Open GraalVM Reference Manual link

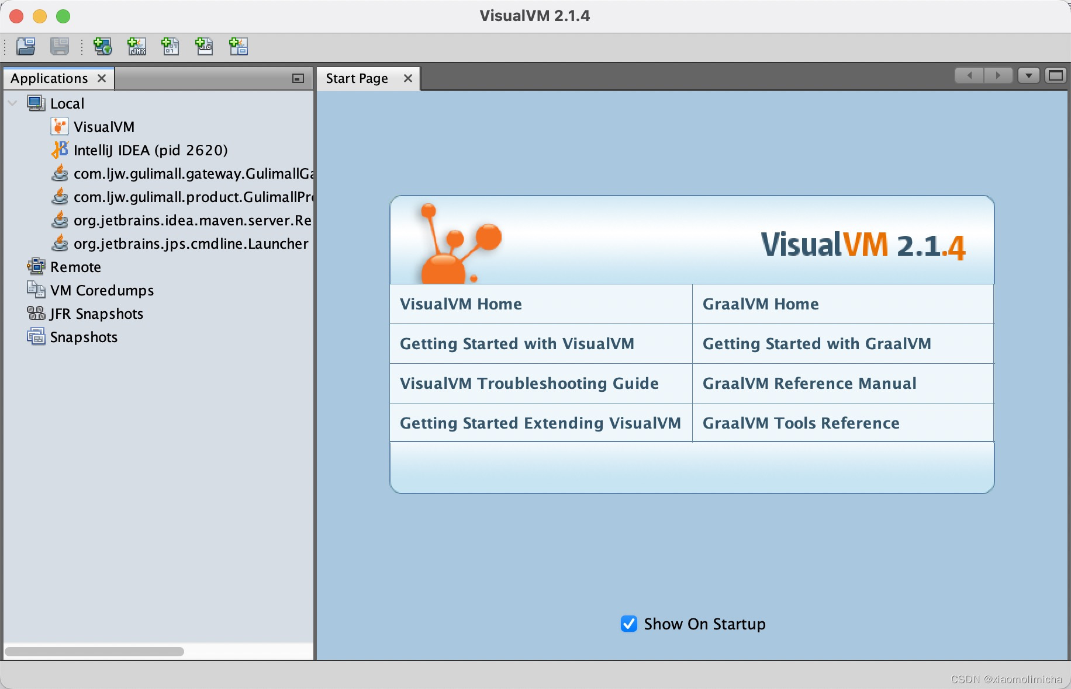pos(810,383)
